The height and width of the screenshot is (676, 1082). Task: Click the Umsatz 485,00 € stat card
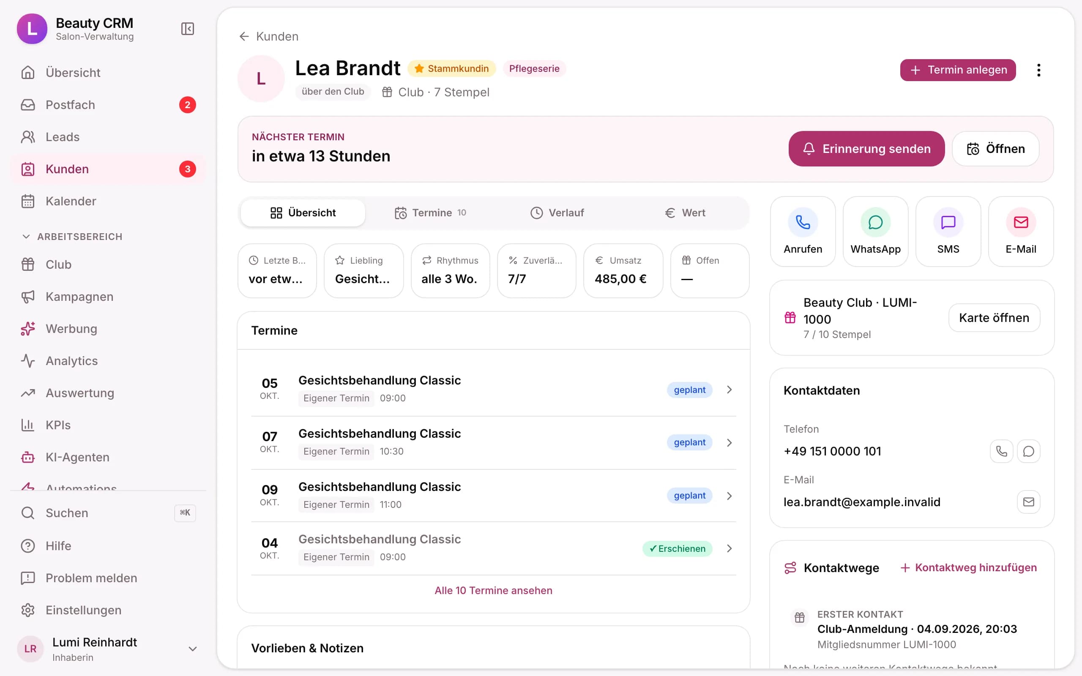point(623,271)
